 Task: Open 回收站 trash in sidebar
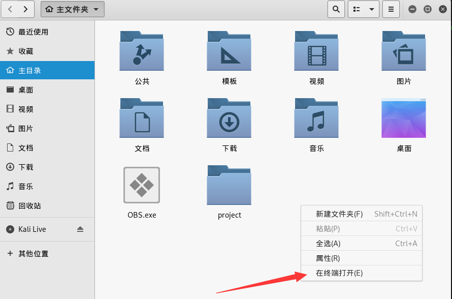(x=47, y=206)
